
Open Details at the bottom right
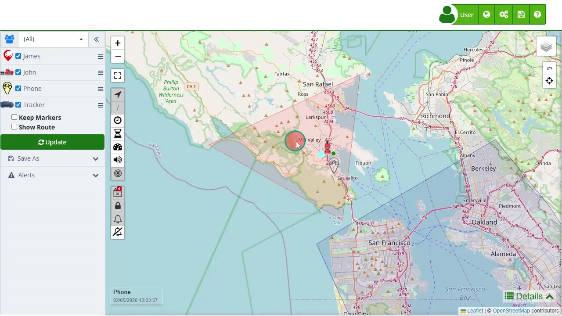(529, 296)
